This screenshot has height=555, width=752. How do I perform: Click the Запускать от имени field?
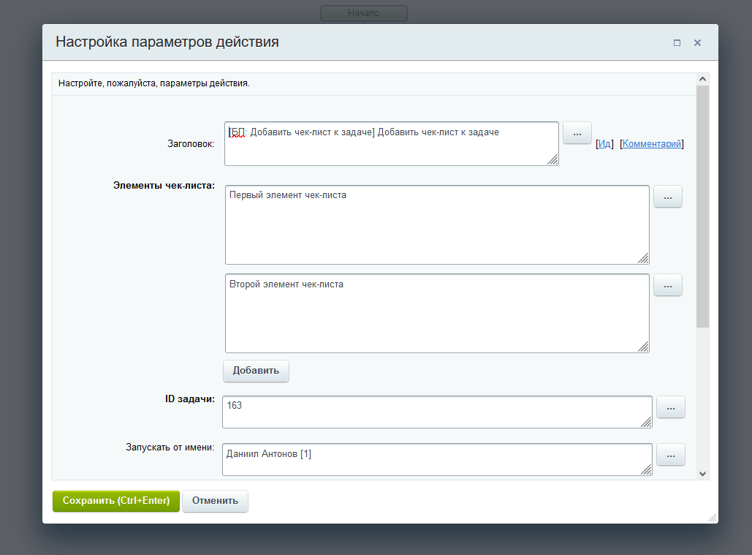click(x=436, y=459)
